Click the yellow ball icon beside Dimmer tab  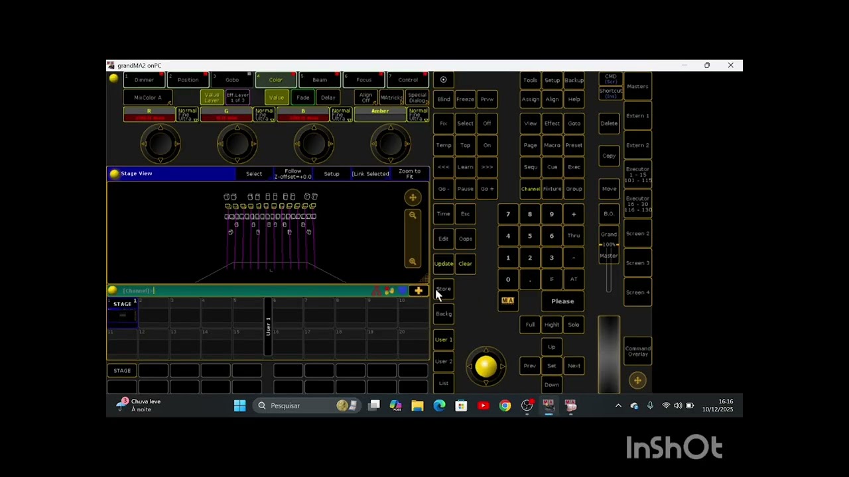(114, 79)
